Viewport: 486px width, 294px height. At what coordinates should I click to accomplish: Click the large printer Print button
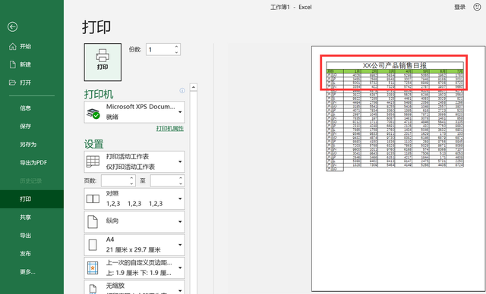pyautogui.click(x=103, y=62)
